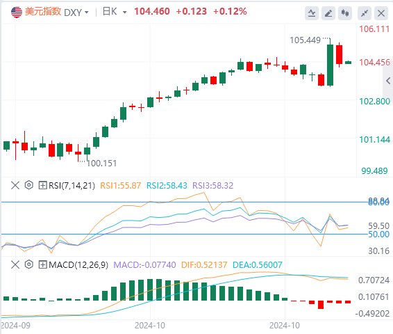Open the indicator line chart tool
Viewport: 393px width, 334px height.
[x=312, y=13]
